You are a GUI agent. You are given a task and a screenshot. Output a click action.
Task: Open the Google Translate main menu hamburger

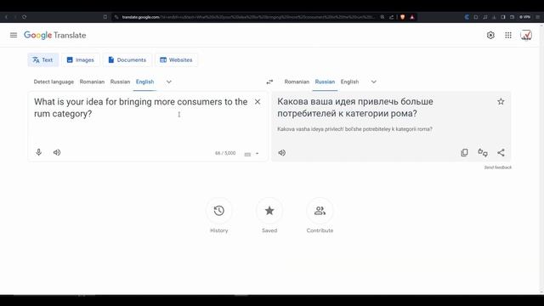(x=14, y=35)
